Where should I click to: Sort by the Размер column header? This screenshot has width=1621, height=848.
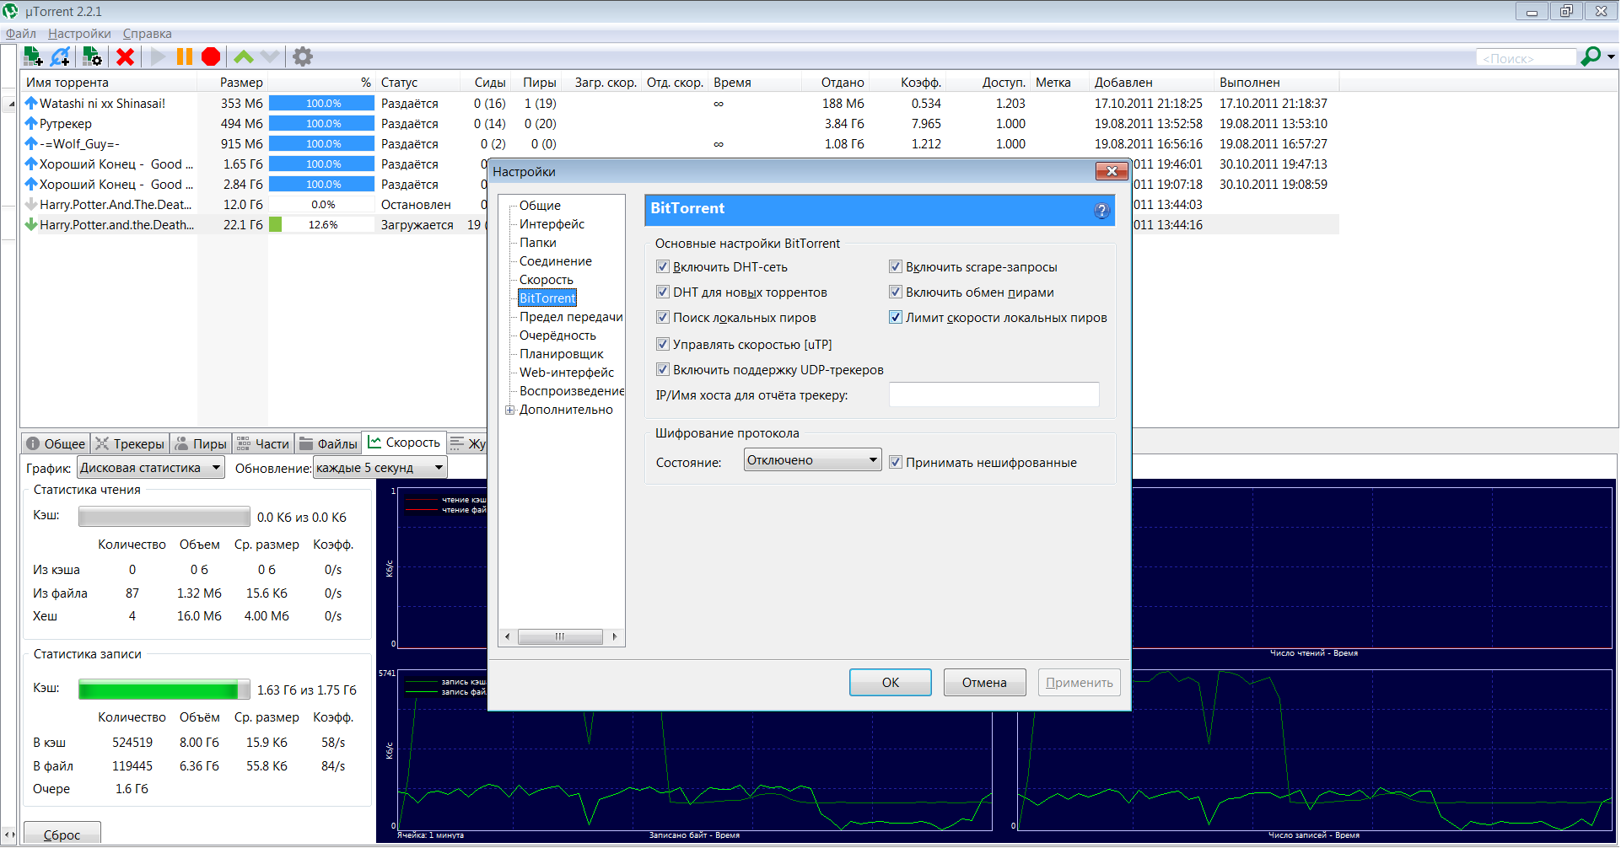coord(232,82)
